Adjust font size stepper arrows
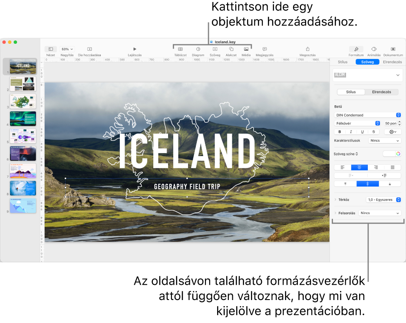 click(399, 124)
